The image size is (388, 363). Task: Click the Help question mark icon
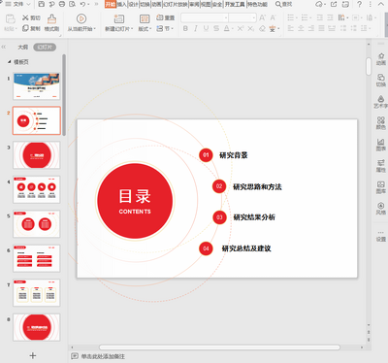coord(359,4)
